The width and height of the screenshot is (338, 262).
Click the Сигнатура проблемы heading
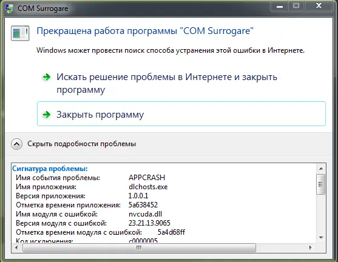pos(50,169)
